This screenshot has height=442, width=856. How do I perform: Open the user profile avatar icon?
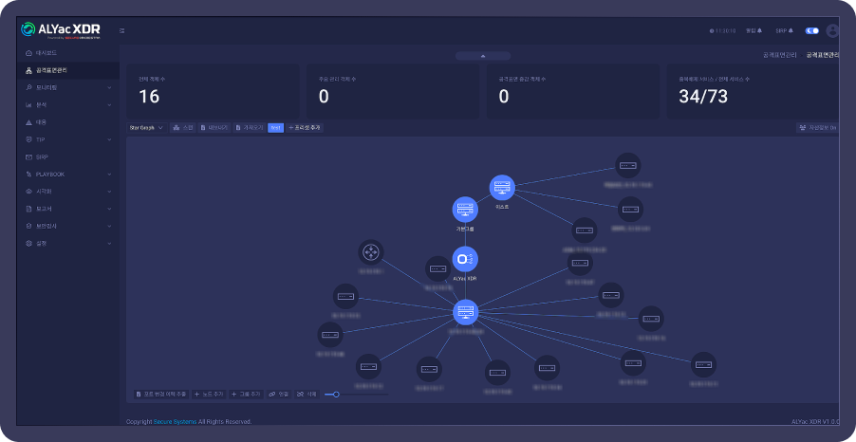coord(832,30)
